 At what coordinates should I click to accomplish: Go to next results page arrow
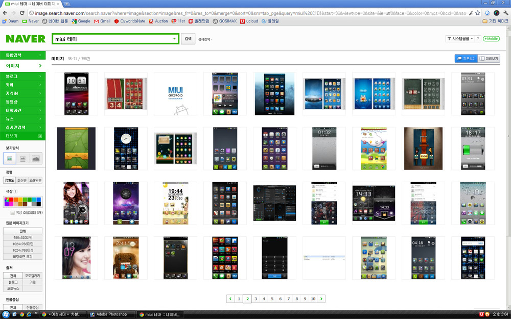pyautogui.click(x=321, y=299)
